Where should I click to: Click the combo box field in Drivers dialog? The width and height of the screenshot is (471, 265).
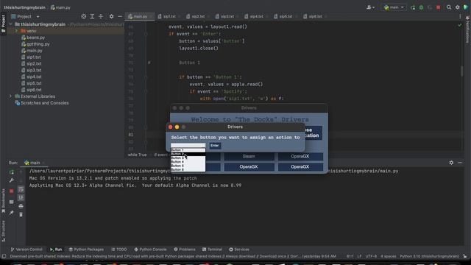tap(188, 146)
